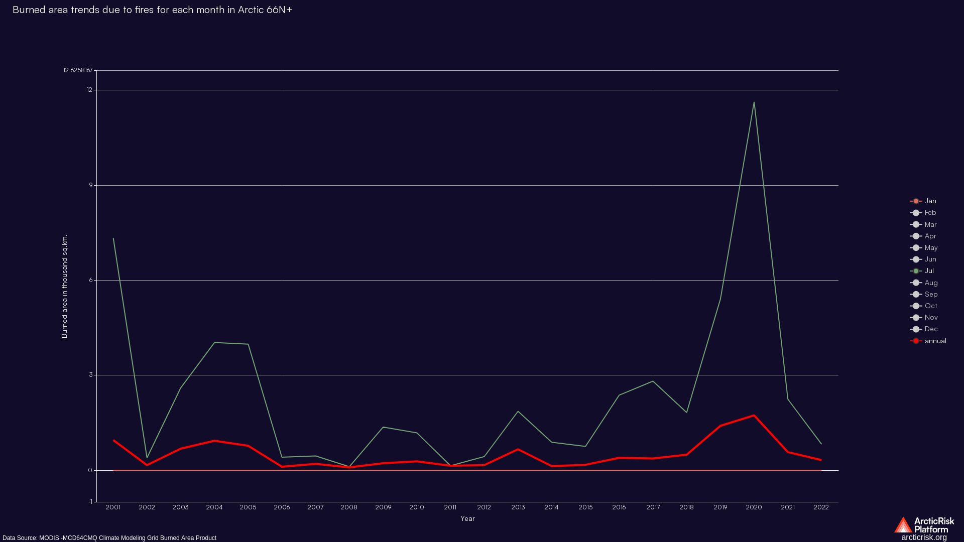This screenshot has height=542, width=964.
Task: Click the Apr legend circle icon
Action: [916, 236]
